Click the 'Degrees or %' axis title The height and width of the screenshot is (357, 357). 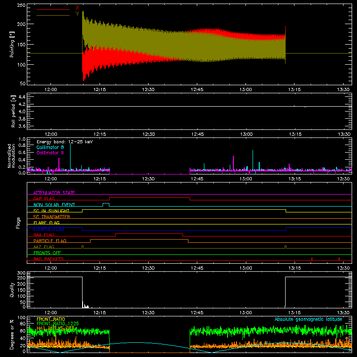point(12,335)
